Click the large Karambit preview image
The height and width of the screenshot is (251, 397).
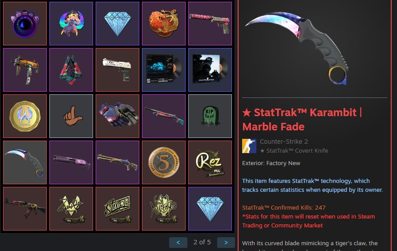tap(297, 48)
